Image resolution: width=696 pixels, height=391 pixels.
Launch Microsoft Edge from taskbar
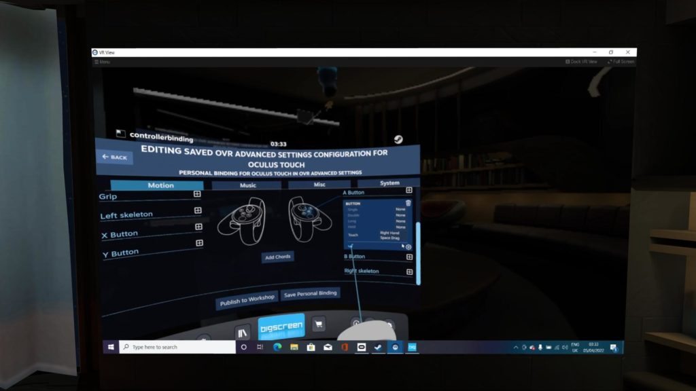click(277, 347)
